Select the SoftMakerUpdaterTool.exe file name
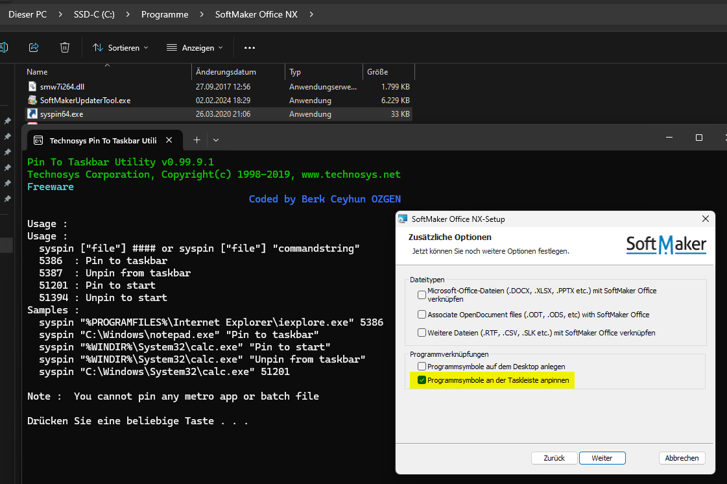The image size is (727, 484). (x=86, y=100)
